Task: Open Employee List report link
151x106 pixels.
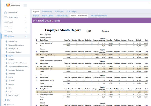Action: pos(13,49)
